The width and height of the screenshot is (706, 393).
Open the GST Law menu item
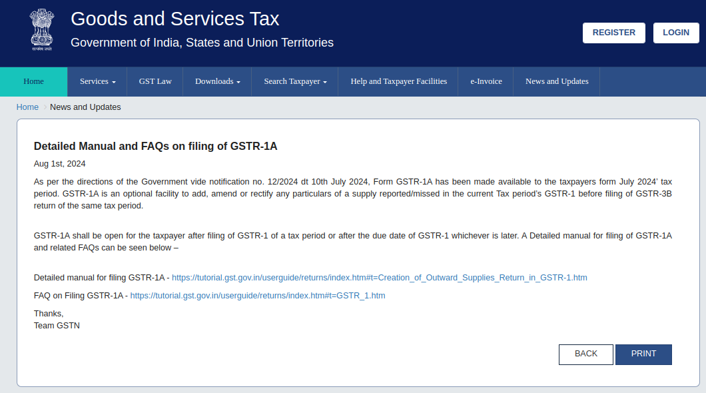tap(155, 81)
